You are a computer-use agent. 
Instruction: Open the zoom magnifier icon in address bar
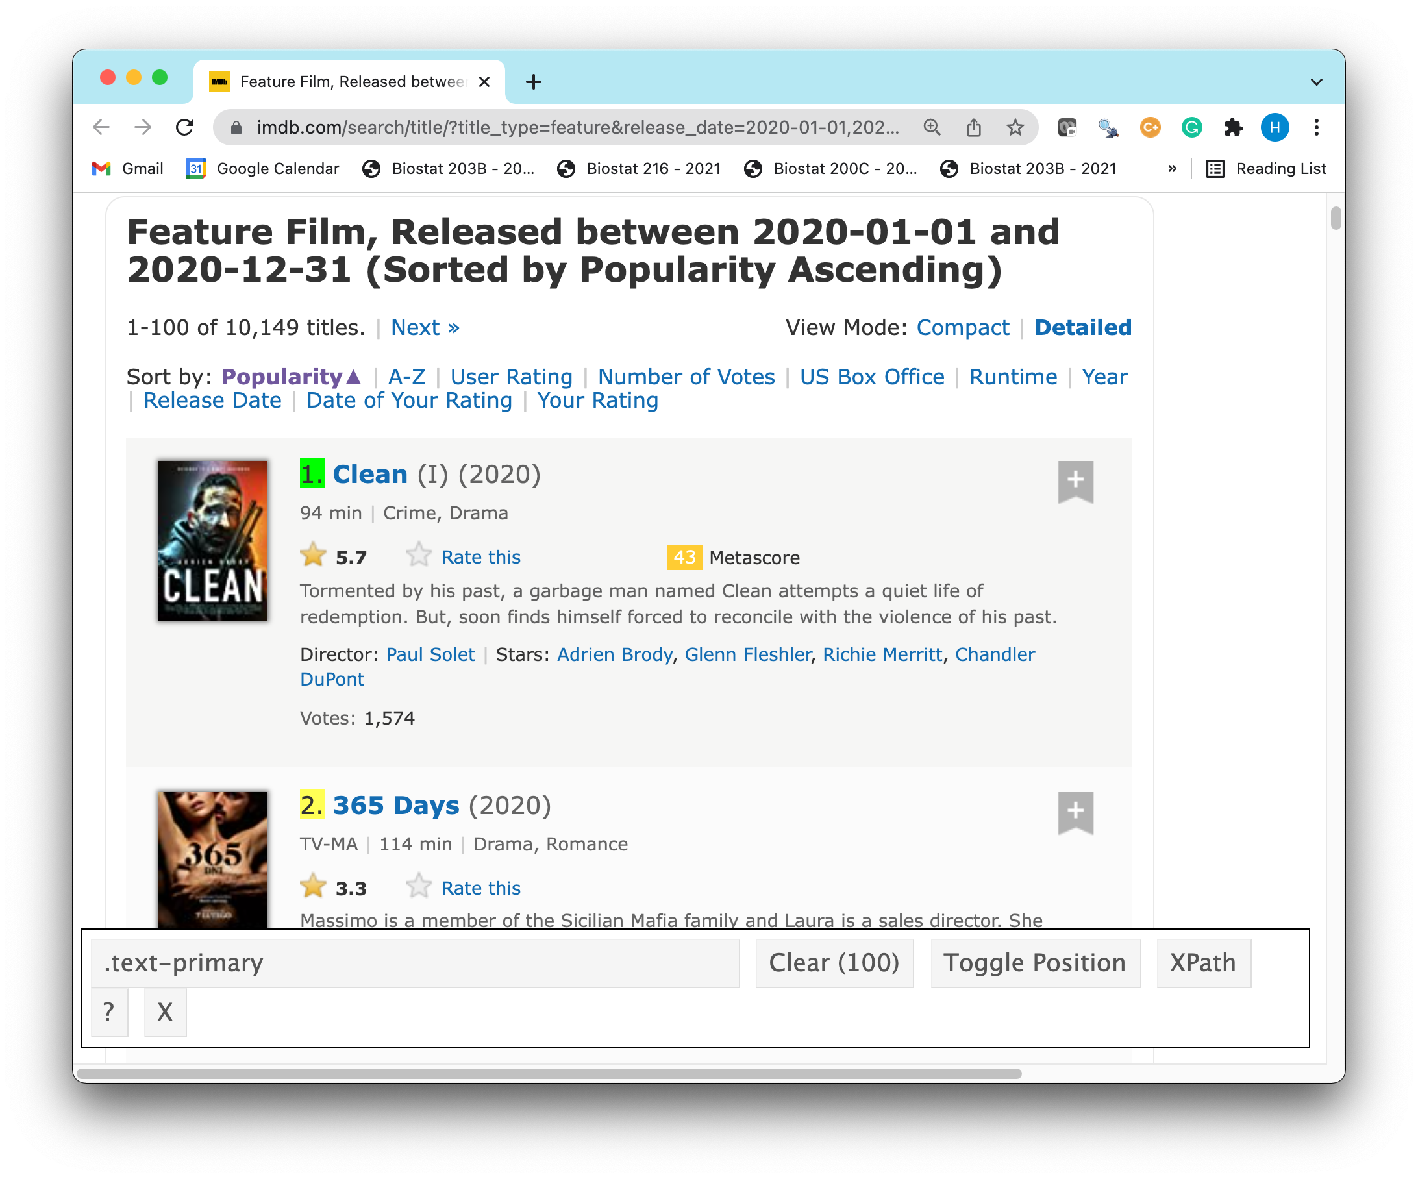(x=932, y=127)
